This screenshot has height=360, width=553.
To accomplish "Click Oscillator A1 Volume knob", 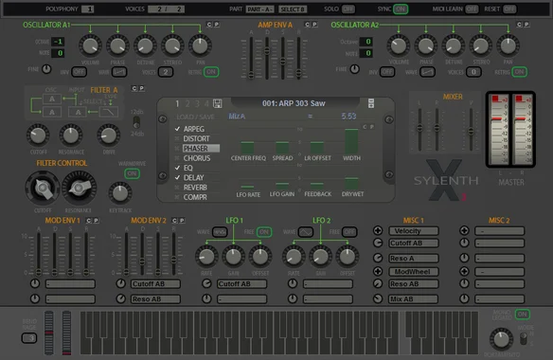I will pyautogui.click(x=90, y=45).
